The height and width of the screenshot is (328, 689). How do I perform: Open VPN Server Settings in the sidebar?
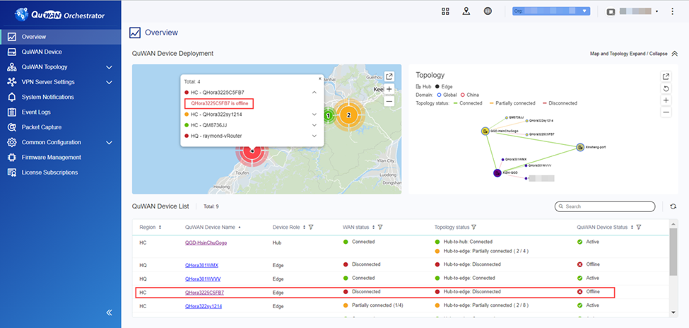48,82
